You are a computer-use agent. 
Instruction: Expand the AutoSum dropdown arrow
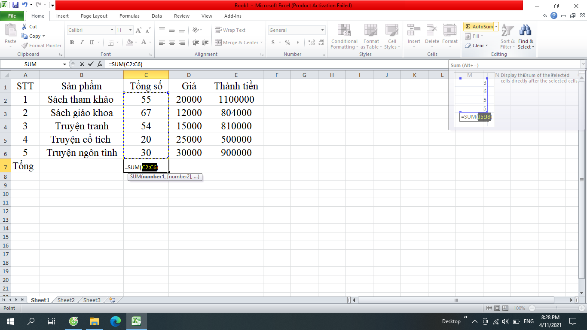[496, 27]
